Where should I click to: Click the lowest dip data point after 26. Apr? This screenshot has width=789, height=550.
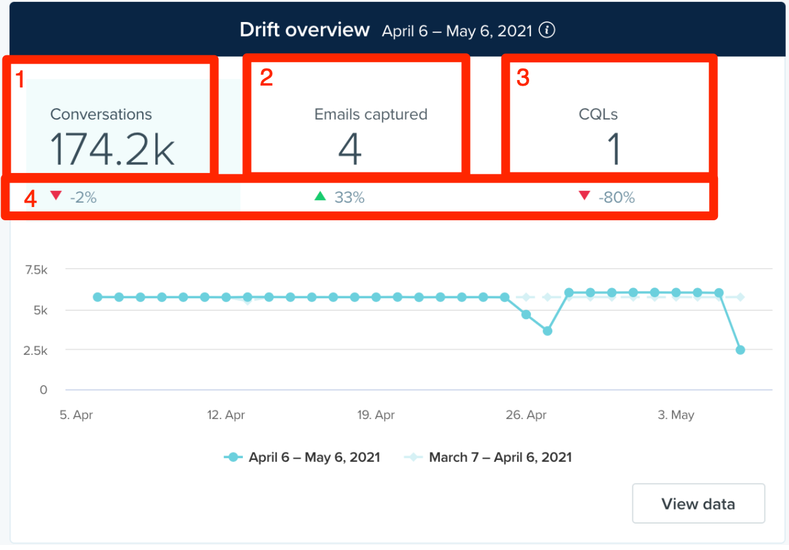tap(547, 330)
